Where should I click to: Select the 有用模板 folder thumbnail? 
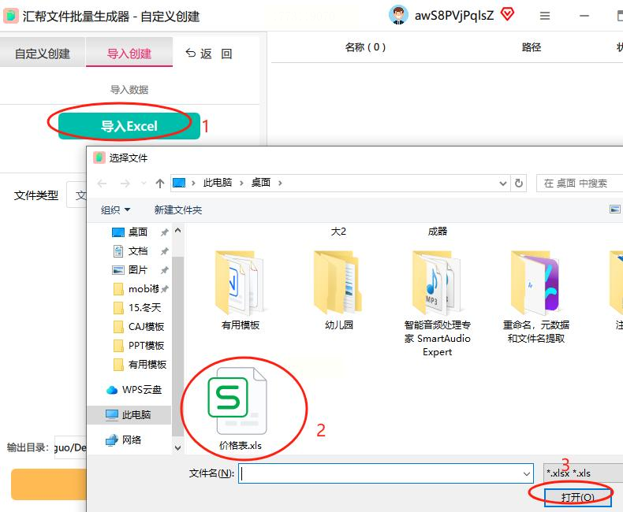(x=240, y=291)
